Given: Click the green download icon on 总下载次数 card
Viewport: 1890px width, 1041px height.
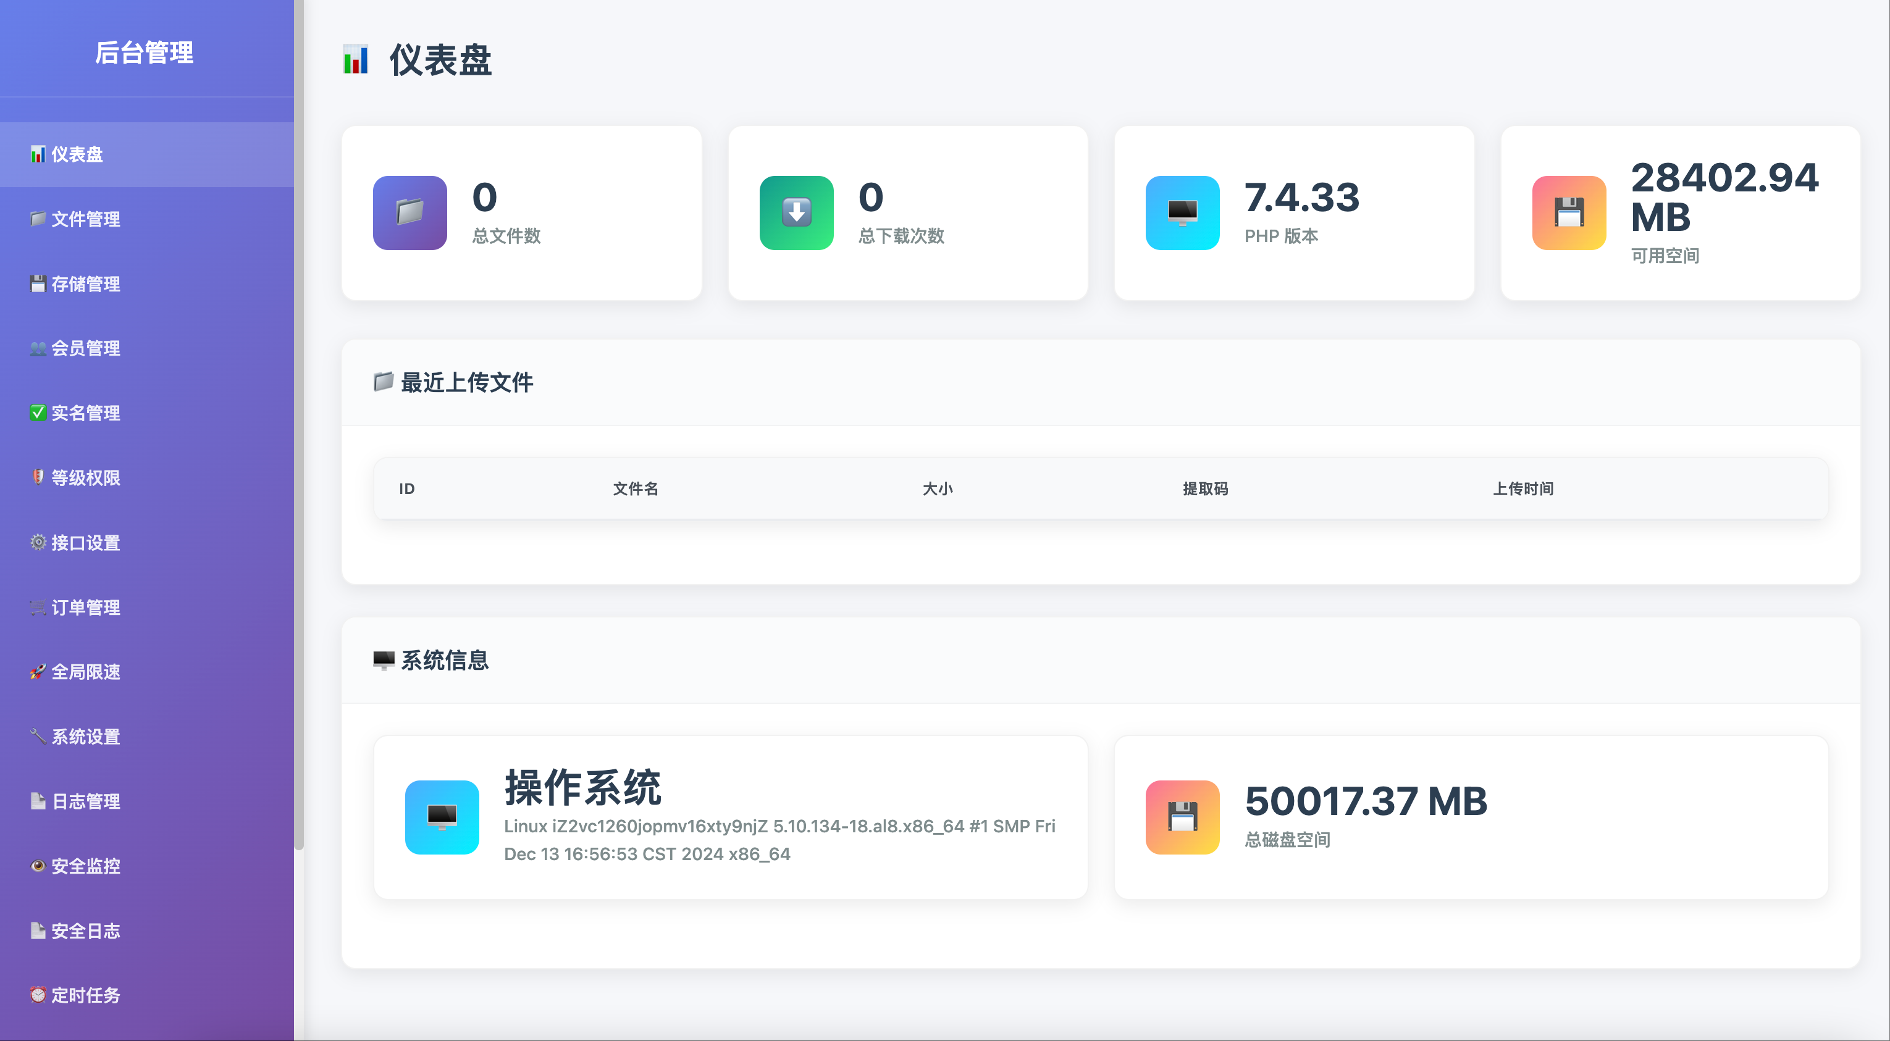Looking at the screenshot, I should [x=797, y=213].
